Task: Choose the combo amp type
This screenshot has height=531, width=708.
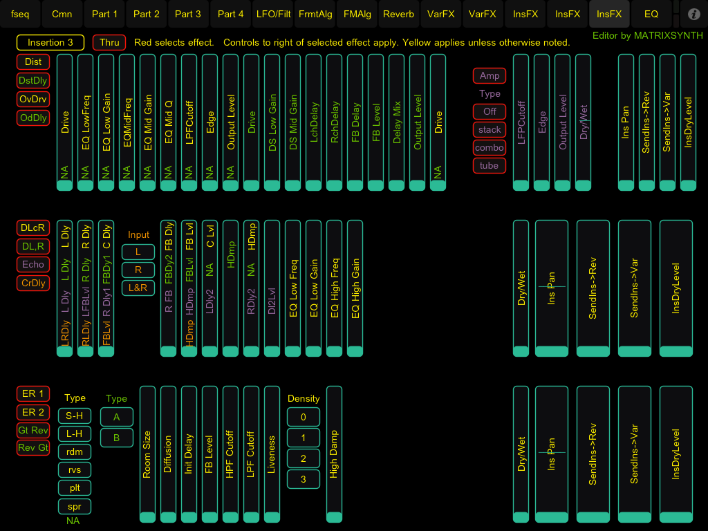Action: [x=490, y=148]
